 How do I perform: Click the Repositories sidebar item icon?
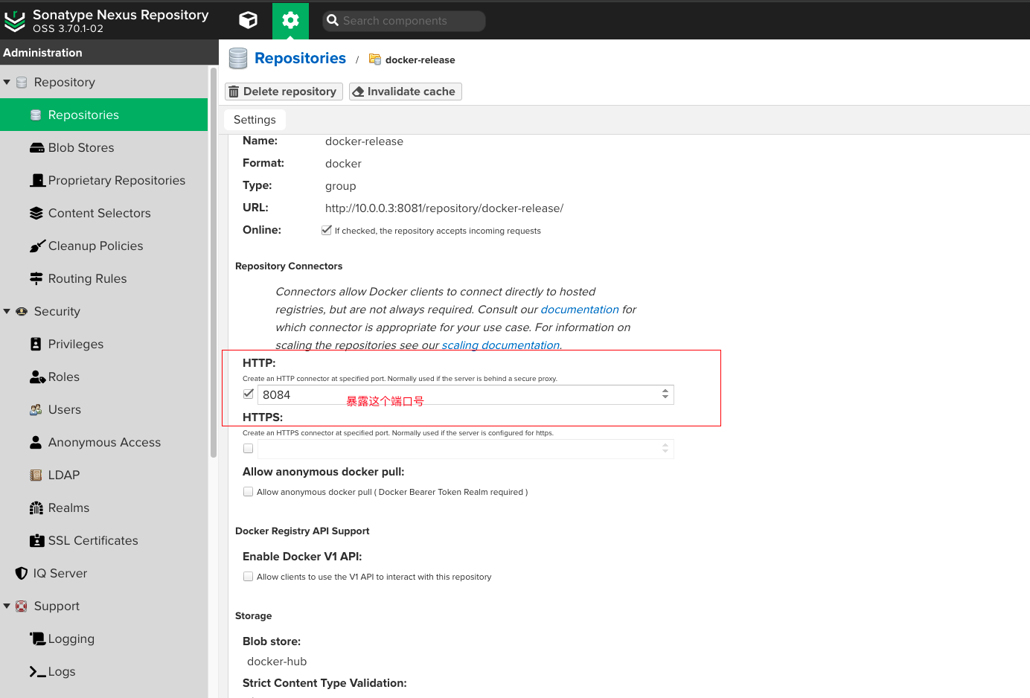(x=36, y=115)
